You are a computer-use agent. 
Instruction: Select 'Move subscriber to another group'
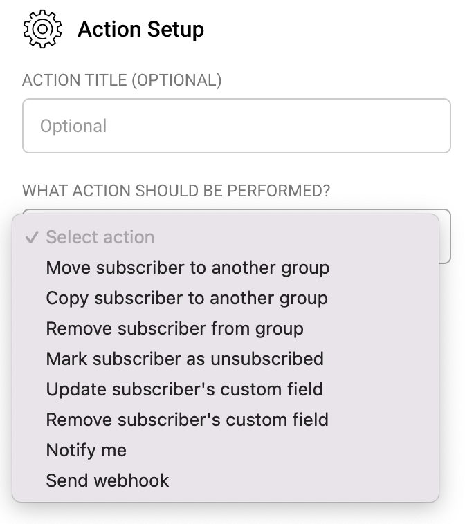[x=188, y=268]
